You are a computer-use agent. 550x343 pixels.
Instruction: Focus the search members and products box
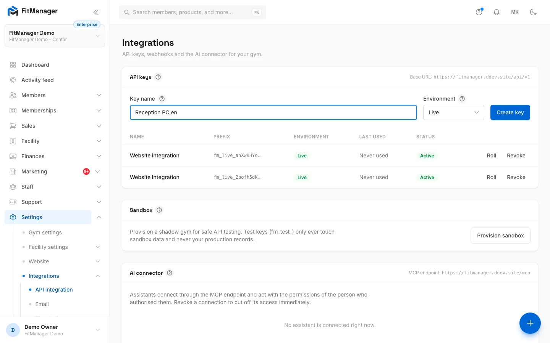[192, 12]
